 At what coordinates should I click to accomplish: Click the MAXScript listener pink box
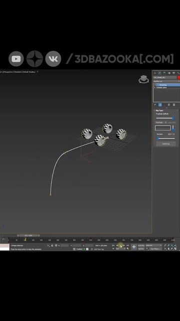coord(4,245)
